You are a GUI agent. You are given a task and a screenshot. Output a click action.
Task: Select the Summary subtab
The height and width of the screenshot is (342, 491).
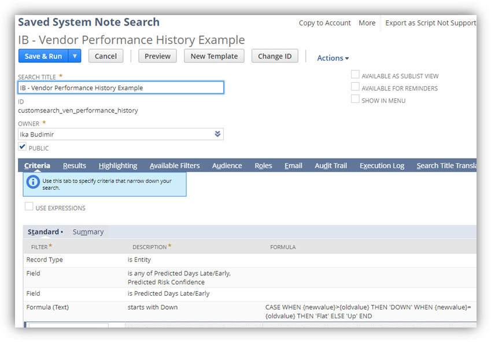click(x=88, y=231)
